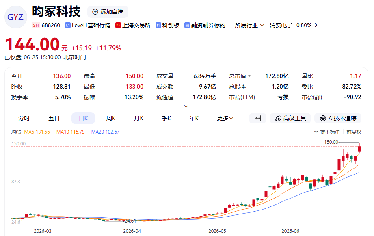Click the chart width expand icon
This screenshot has height=236, width=374.
[257, 118]
